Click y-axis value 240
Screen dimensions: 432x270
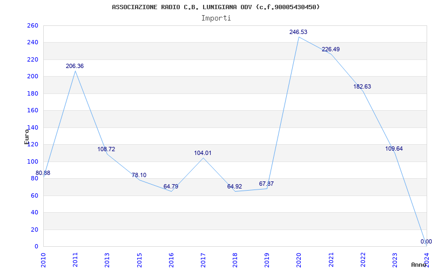pos(32,43)
